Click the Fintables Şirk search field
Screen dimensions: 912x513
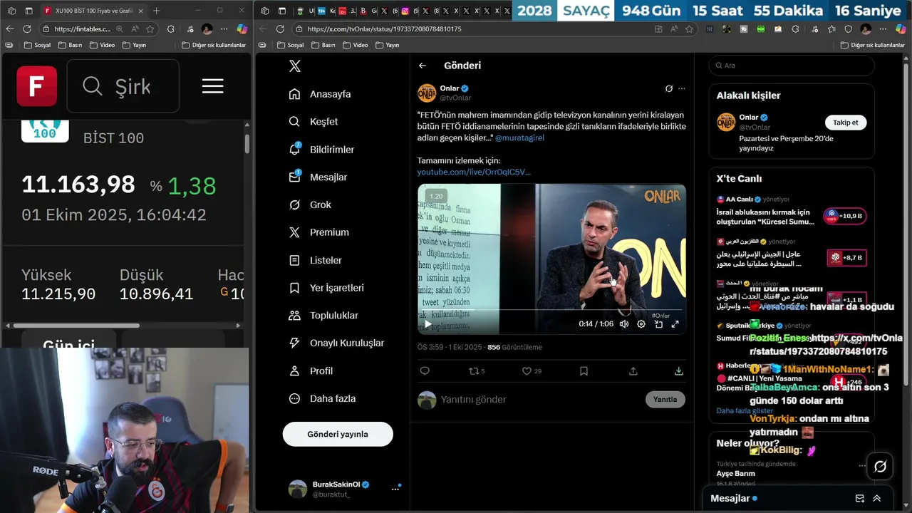click(123, 86)
